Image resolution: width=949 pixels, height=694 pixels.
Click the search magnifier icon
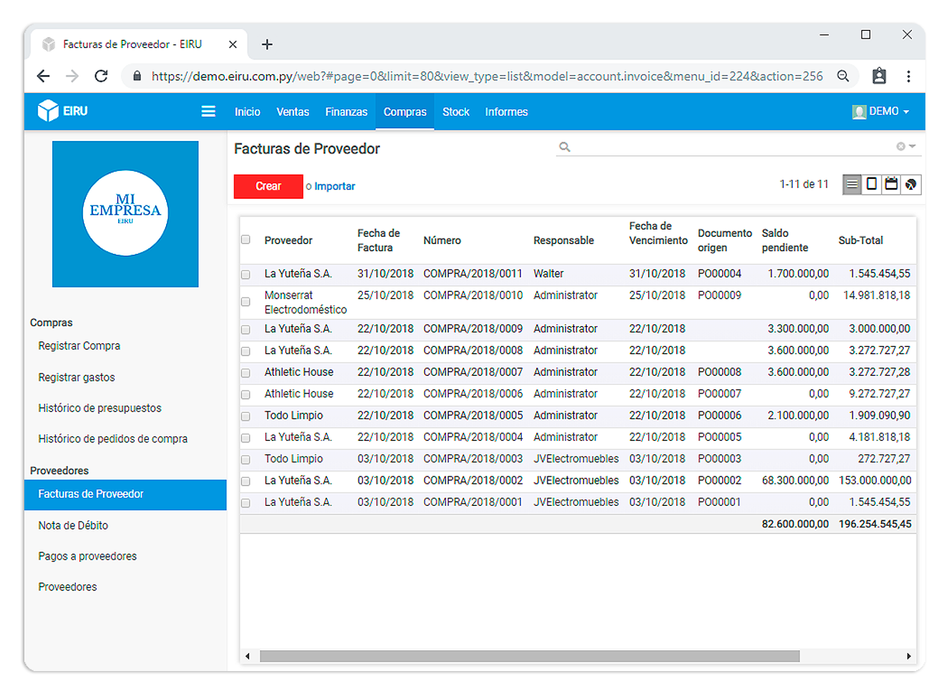[565, 147]
